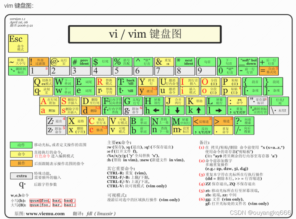Click the D 删除至行尾 key

[x=91, y=101]
